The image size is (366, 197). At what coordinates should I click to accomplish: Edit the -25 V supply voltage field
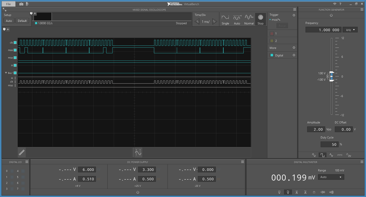[x=207, y=170]
